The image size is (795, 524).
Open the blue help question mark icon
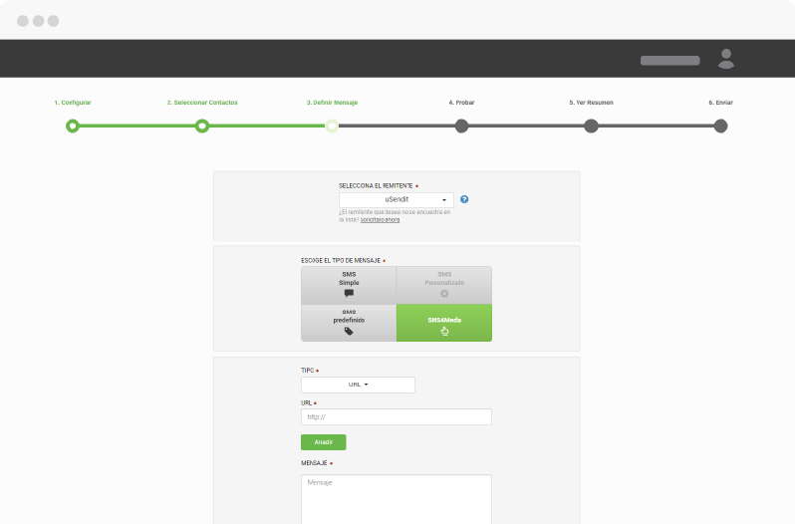pos(464,199)
